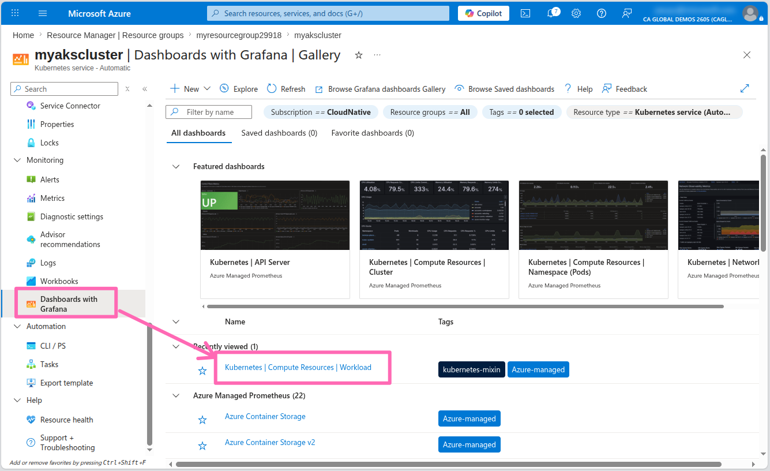
Task: Open portal settings gear
Action: point(576,13)
